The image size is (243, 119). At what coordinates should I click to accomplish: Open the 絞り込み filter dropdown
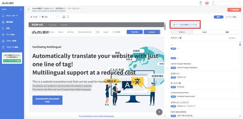pos(232,38)
